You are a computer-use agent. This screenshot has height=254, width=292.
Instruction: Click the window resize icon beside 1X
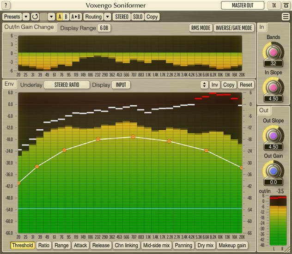pos(286,6)
